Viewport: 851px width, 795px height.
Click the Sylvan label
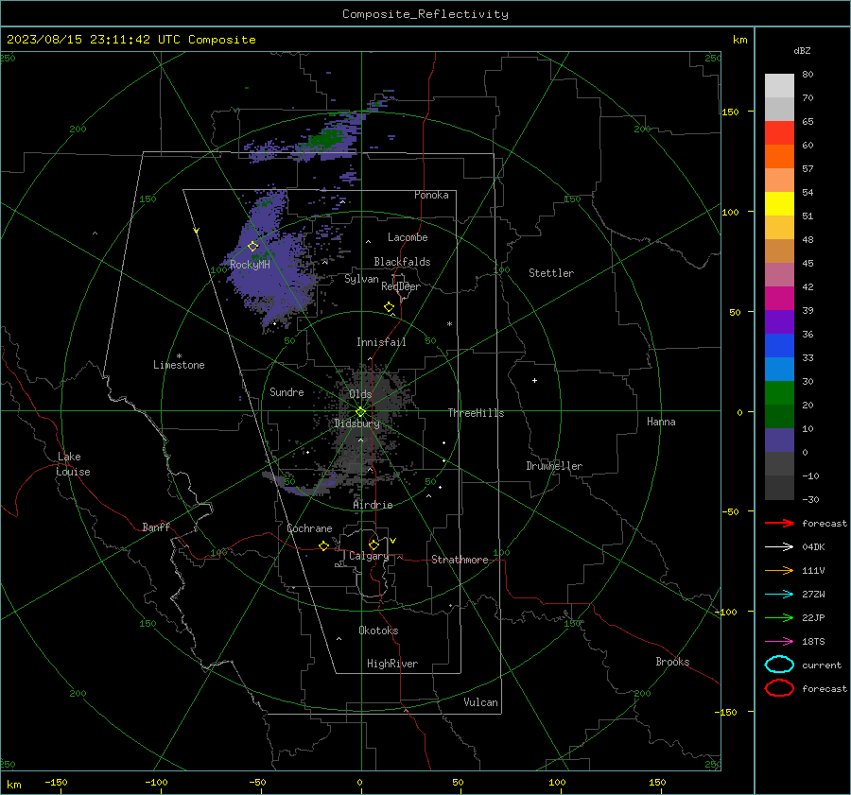(361, 279)
